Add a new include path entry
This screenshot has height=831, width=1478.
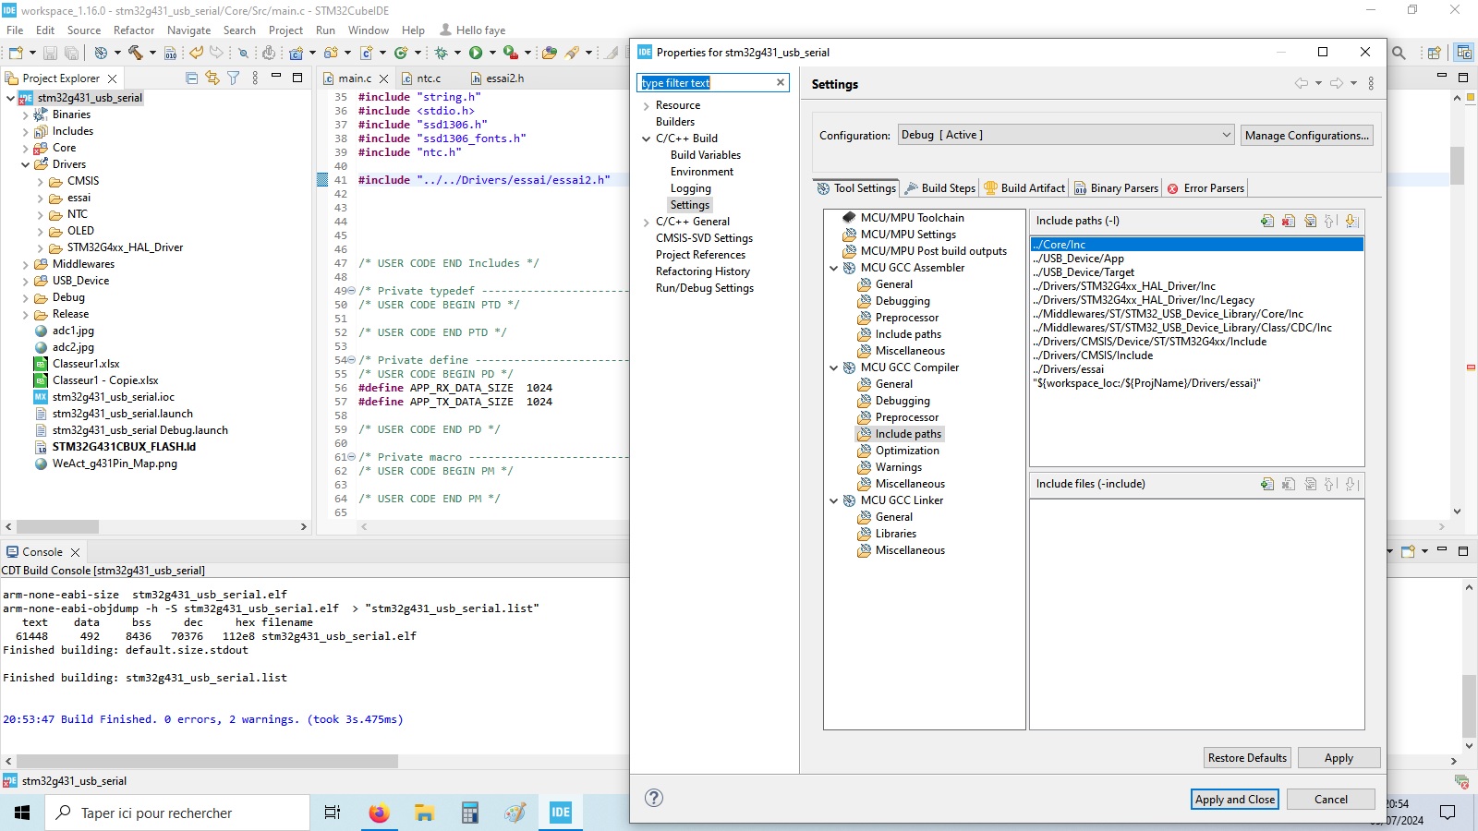(x=1266, y=222)
